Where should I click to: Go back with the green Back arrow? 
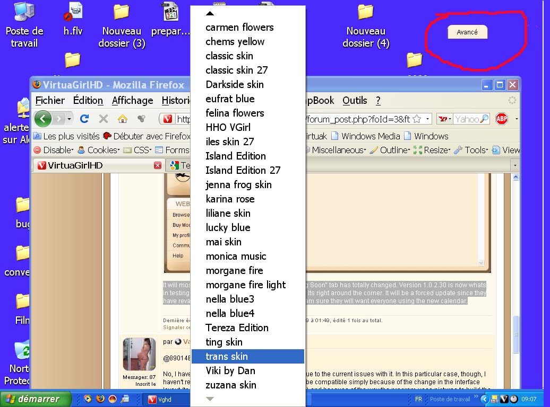click(43, 119)
